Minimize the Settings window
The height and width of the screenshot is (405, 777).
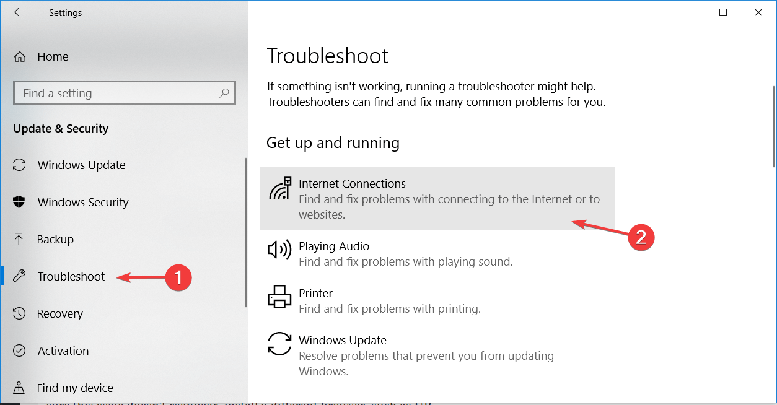click(688, 12)
